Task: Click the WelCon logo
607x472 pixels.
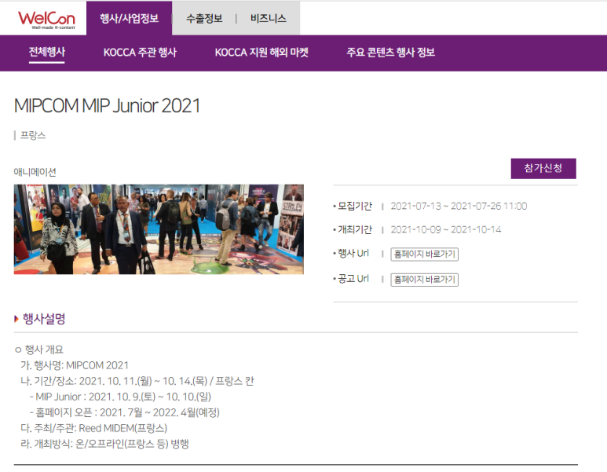Action: click(x=46, y=20)
